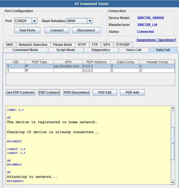Click the empty APN cell of CID 3

point(68,71)
